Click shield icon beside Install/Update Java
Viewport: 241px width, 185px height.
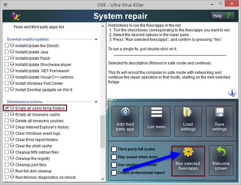(12, 52)
